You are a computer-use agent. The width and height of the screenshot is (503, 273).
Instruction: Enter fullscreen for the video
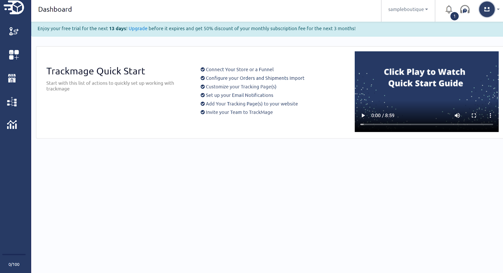pyautogui.click(x=474, y=116)
